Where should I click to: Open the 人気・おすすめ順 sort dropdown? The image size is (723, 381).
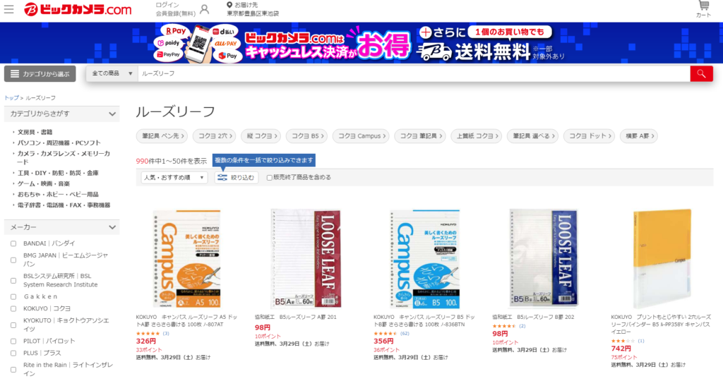coord(174,177)
